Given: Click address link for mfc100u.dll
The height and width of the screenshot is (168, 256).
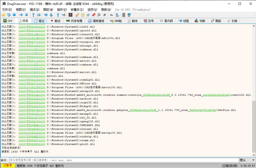Looking at the screenshot, I should (x=32, y=38).
